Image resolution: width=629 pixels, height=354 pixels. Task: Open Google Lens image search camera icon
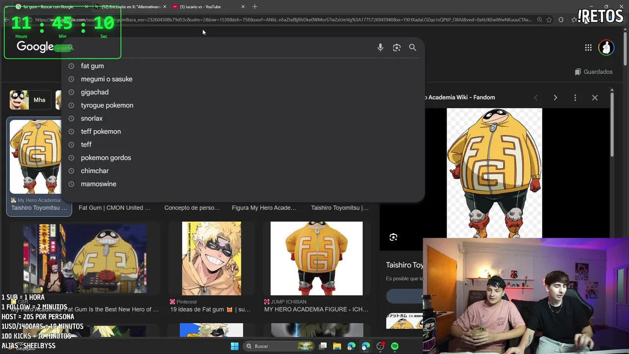[397, 48]
